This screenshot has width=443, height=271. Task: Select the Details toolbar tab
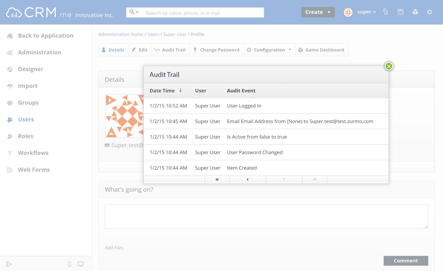pos(114,50)
